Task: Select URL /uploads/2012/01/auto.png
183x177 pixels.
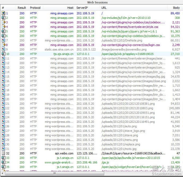Action: (x=119, y=126)
